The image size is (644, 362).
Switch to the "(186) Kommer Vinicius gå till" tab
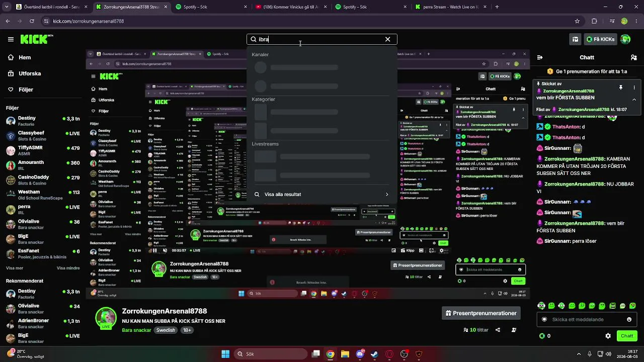tap(291, 7)
